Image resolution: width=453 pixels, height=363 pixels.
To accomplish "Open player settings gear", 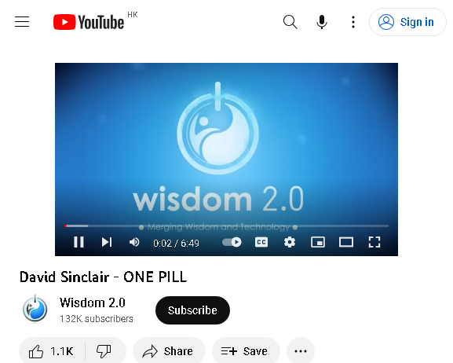I will (x=290, y=242).
